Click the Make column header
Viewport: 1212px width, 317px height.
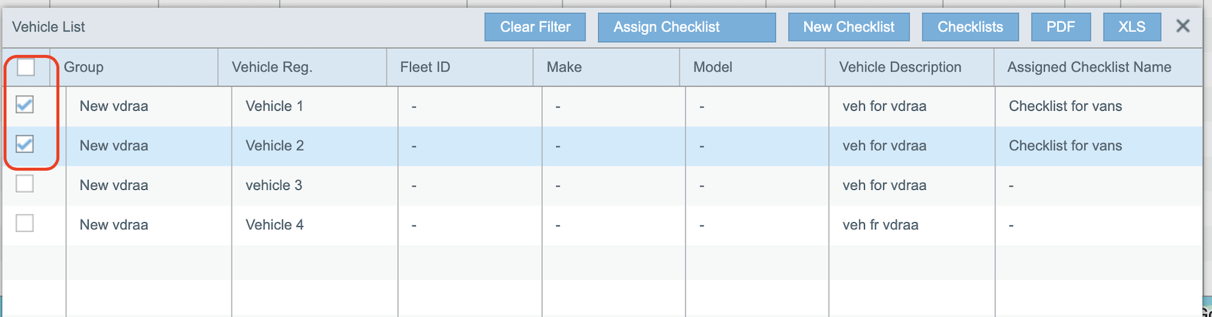pos(564,67)
